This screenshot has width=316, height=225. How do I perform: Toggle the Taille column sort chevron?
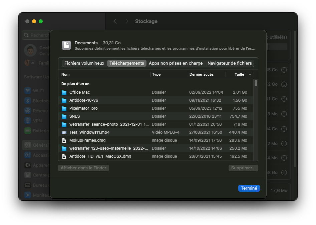[x=250, y=74]
